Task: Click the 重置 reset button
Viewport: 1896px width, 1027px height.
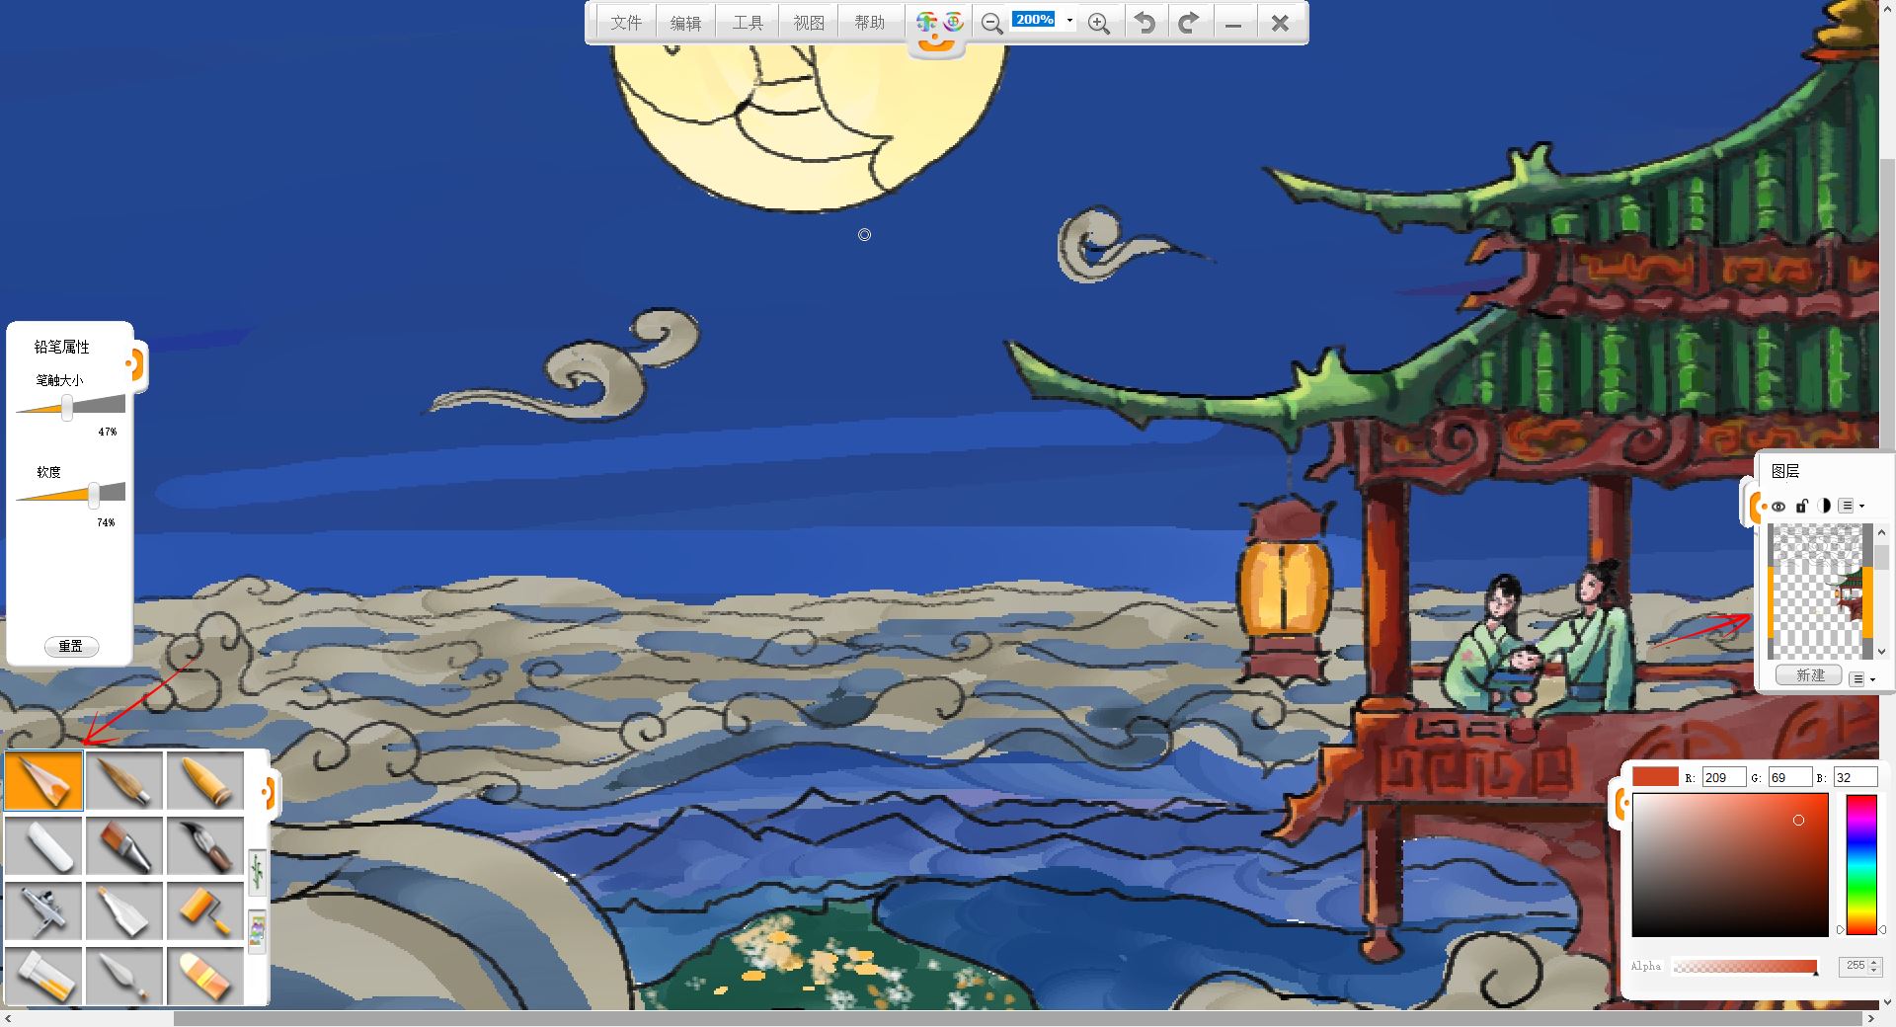Action: 71,646
